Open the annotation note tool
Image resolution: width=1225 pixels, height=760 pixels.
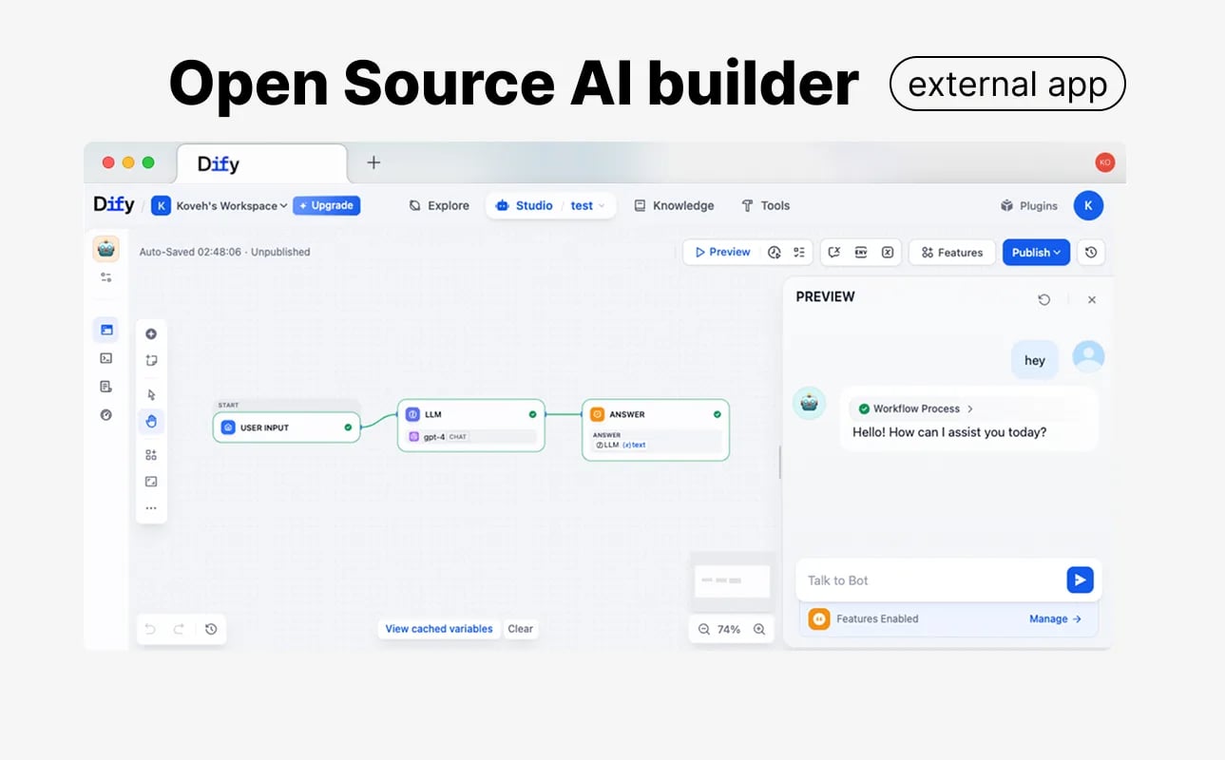(151, 360)
